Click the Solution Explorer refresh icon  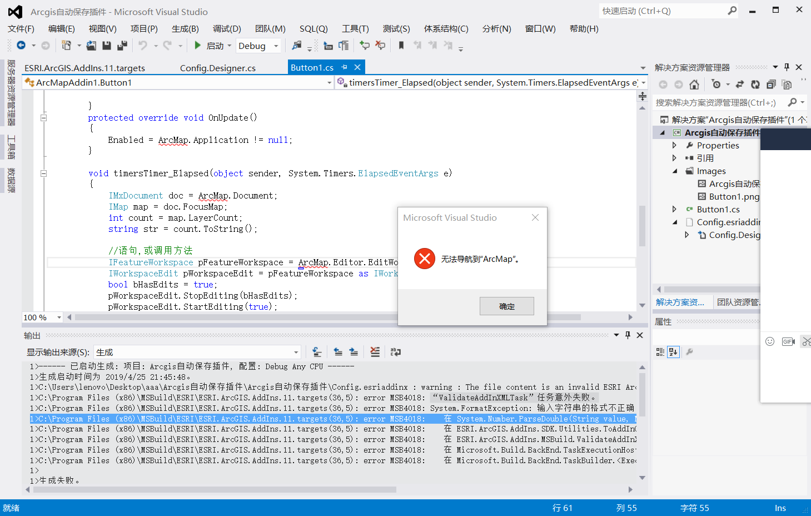tap(755, 85)
